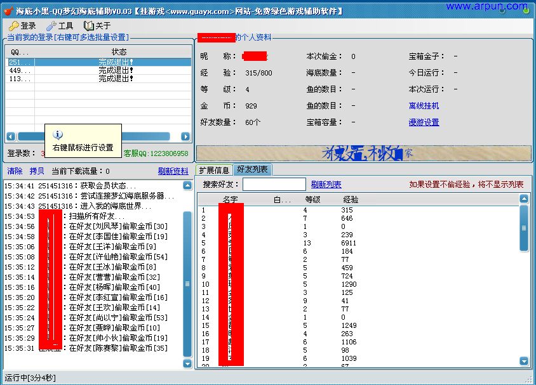
Task: Click the 状态 column header in login list
Action: pyautogui.click(x=119, y=52)
